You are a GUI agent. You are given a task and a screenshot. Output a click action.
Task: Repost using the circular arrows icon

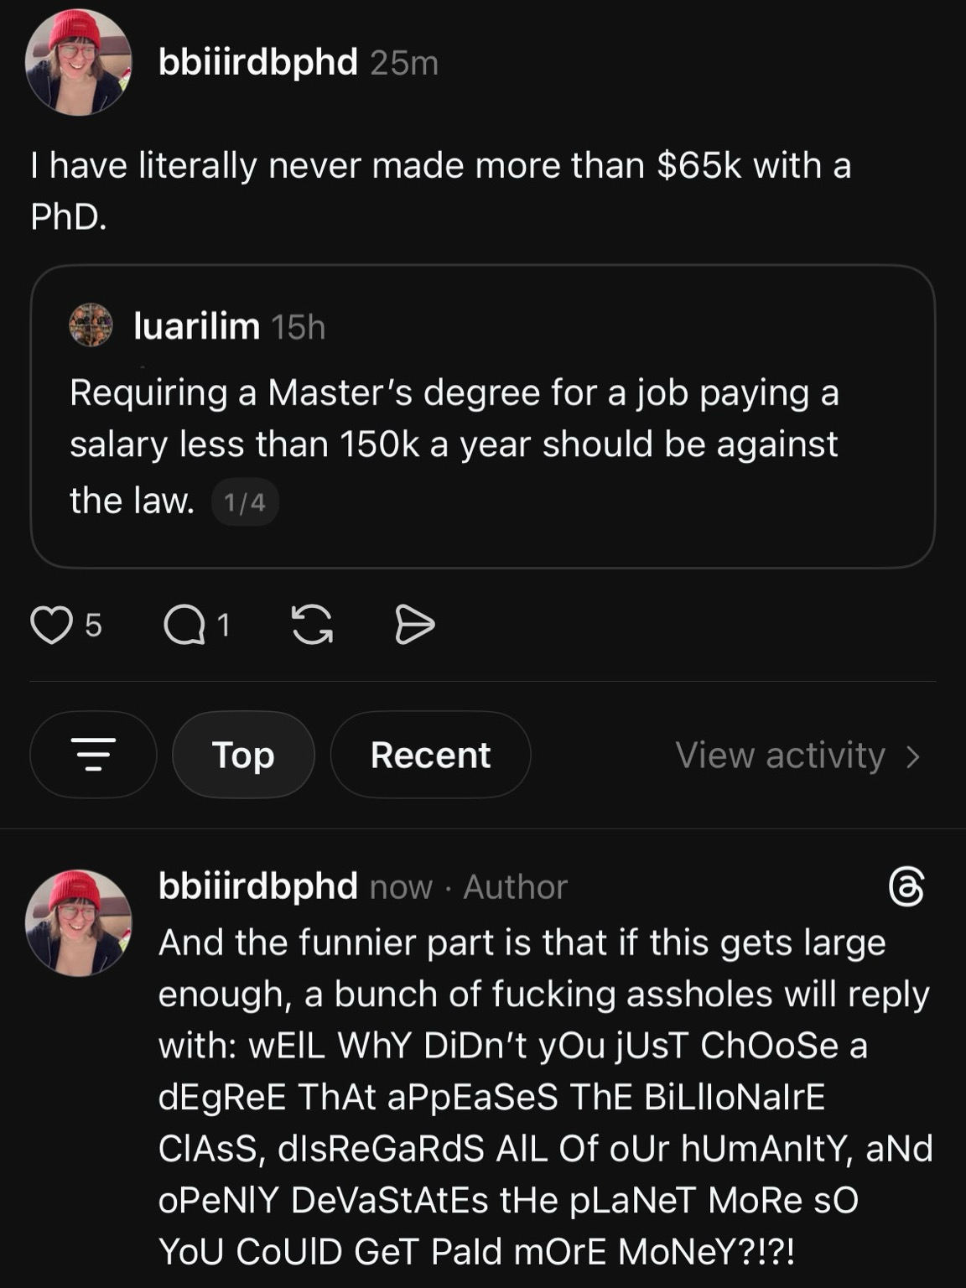pyautogui.click(x=312, y=626)
